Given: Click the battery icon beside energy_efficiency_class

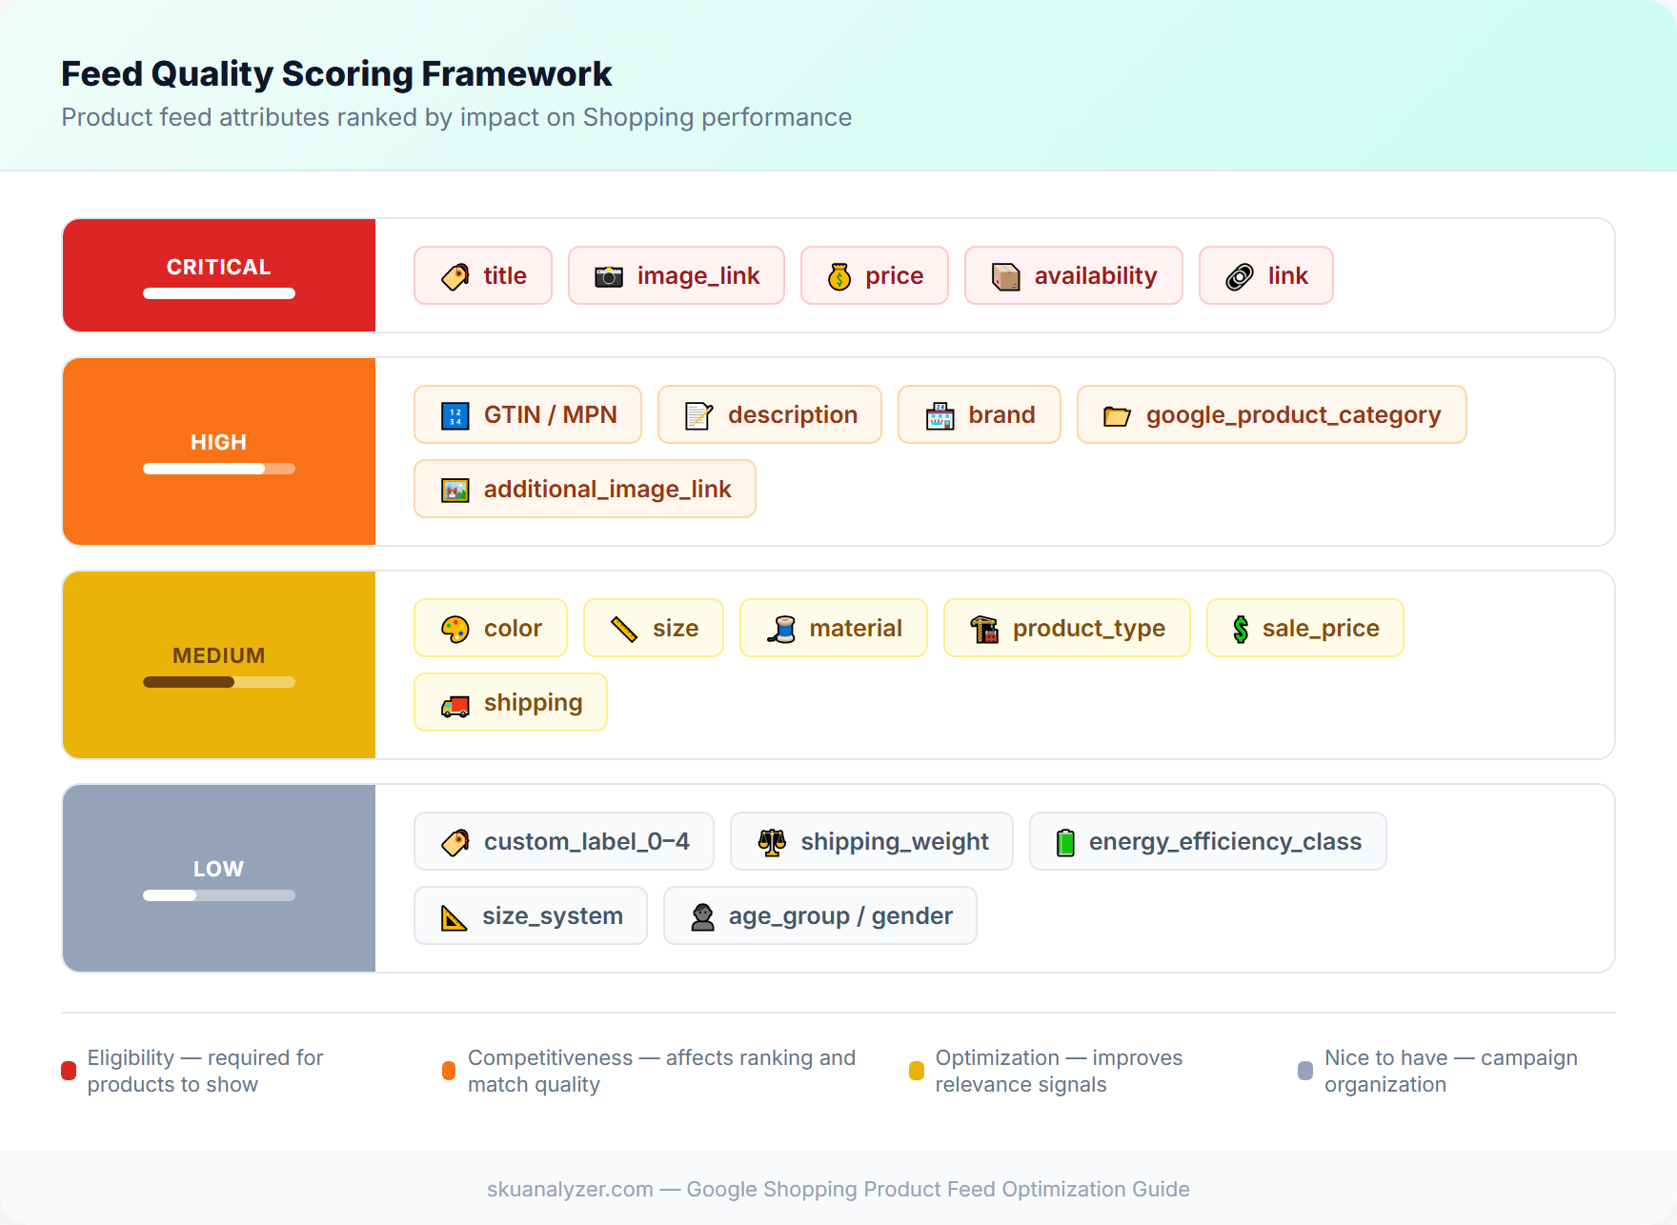Looking at the screenshot, I should coord(1064,841).
